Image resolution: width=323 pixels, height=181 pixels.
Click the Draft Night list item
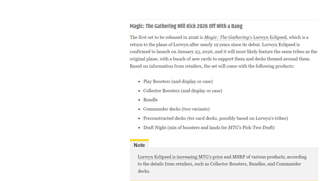click(x=209, y=128)
